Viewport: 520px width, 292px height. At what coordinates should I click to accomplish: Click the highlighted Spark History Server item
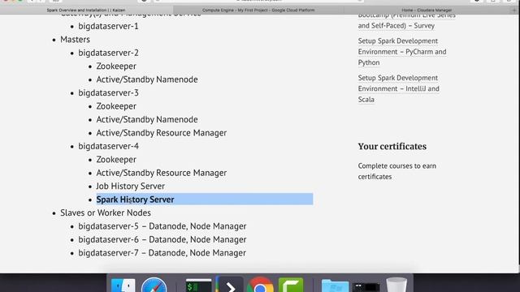(135, 200)
